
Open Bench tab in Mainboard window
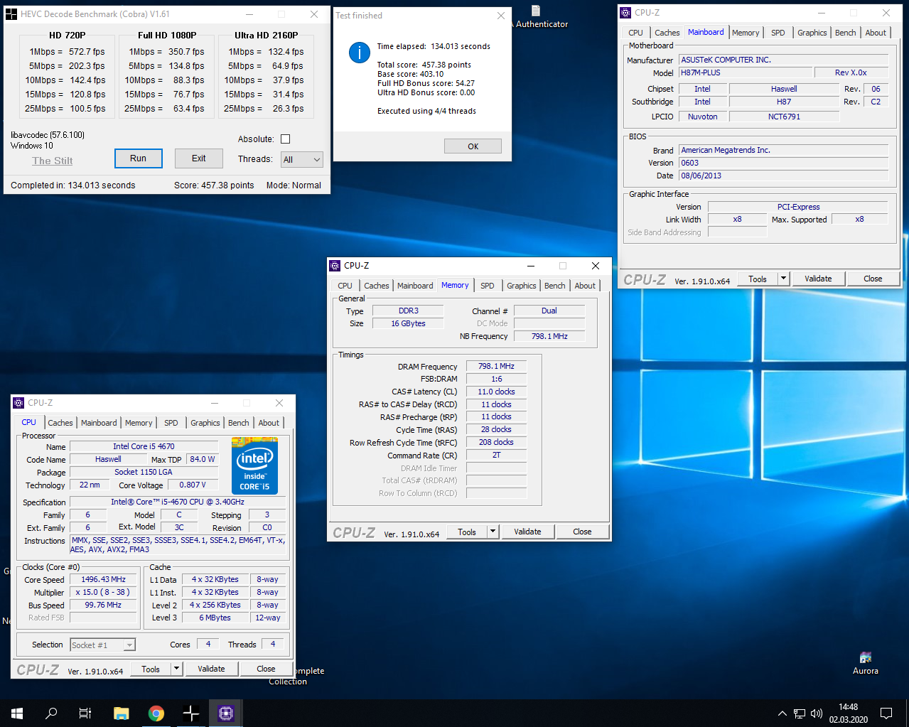[x=846, y=33]
